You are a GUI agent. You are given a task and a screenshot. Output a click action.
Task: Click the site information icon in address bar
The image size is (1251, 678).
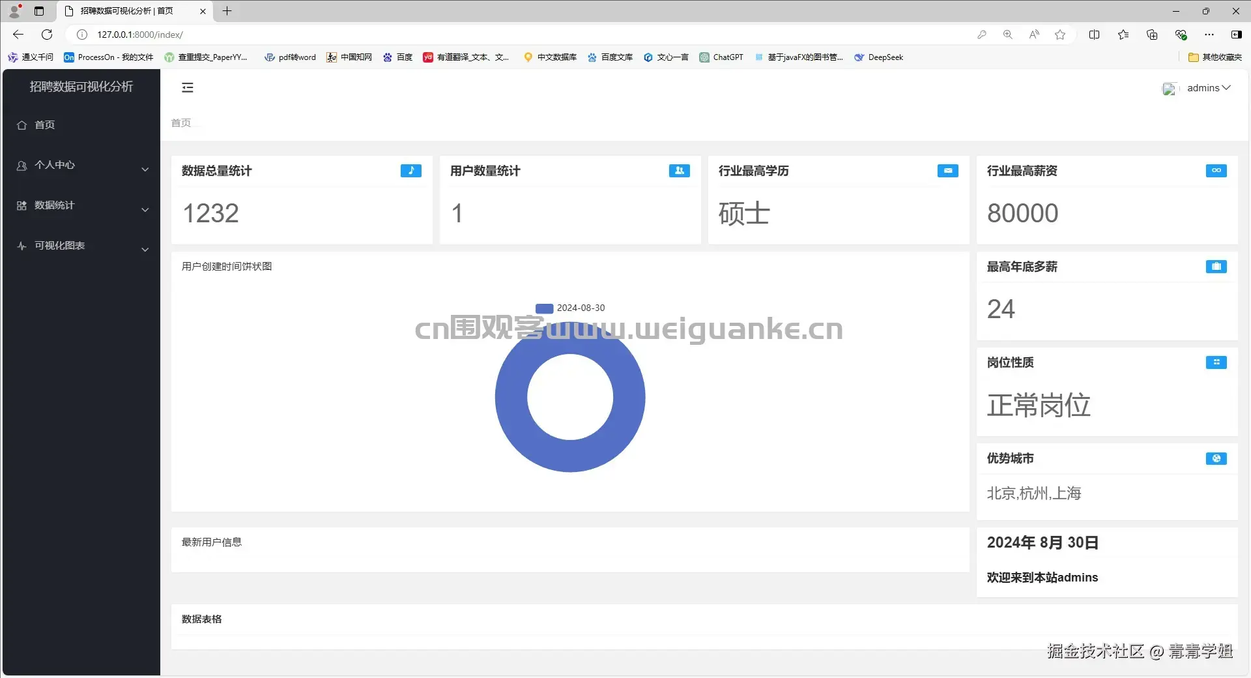coord(82,35)
